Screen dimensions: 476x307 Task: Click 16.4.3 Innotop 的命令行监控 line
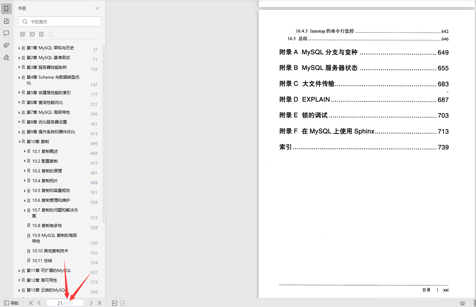[372, 31]
